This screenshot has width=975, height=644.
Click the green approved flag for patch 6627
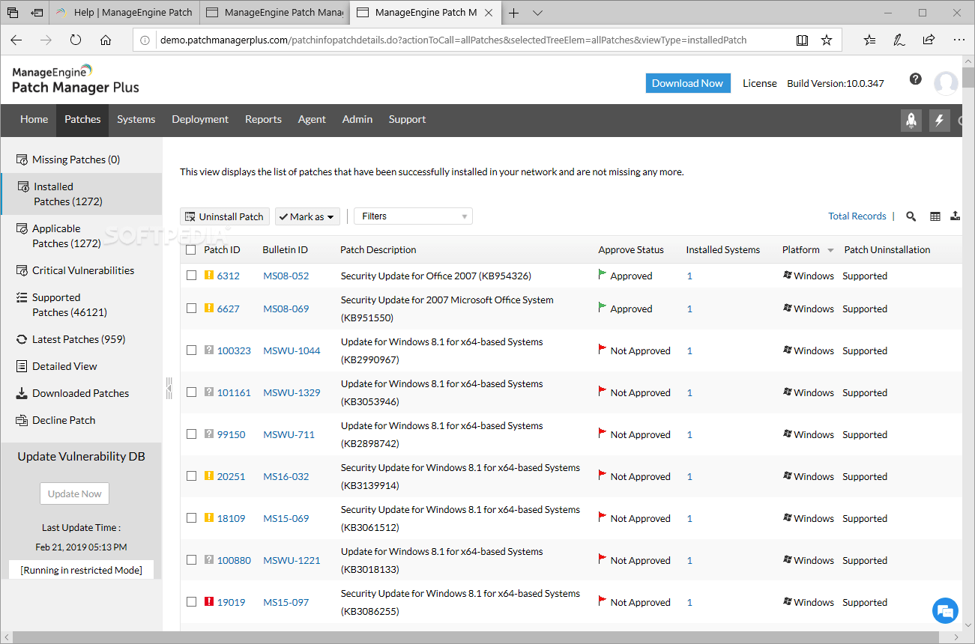point(603,307)
